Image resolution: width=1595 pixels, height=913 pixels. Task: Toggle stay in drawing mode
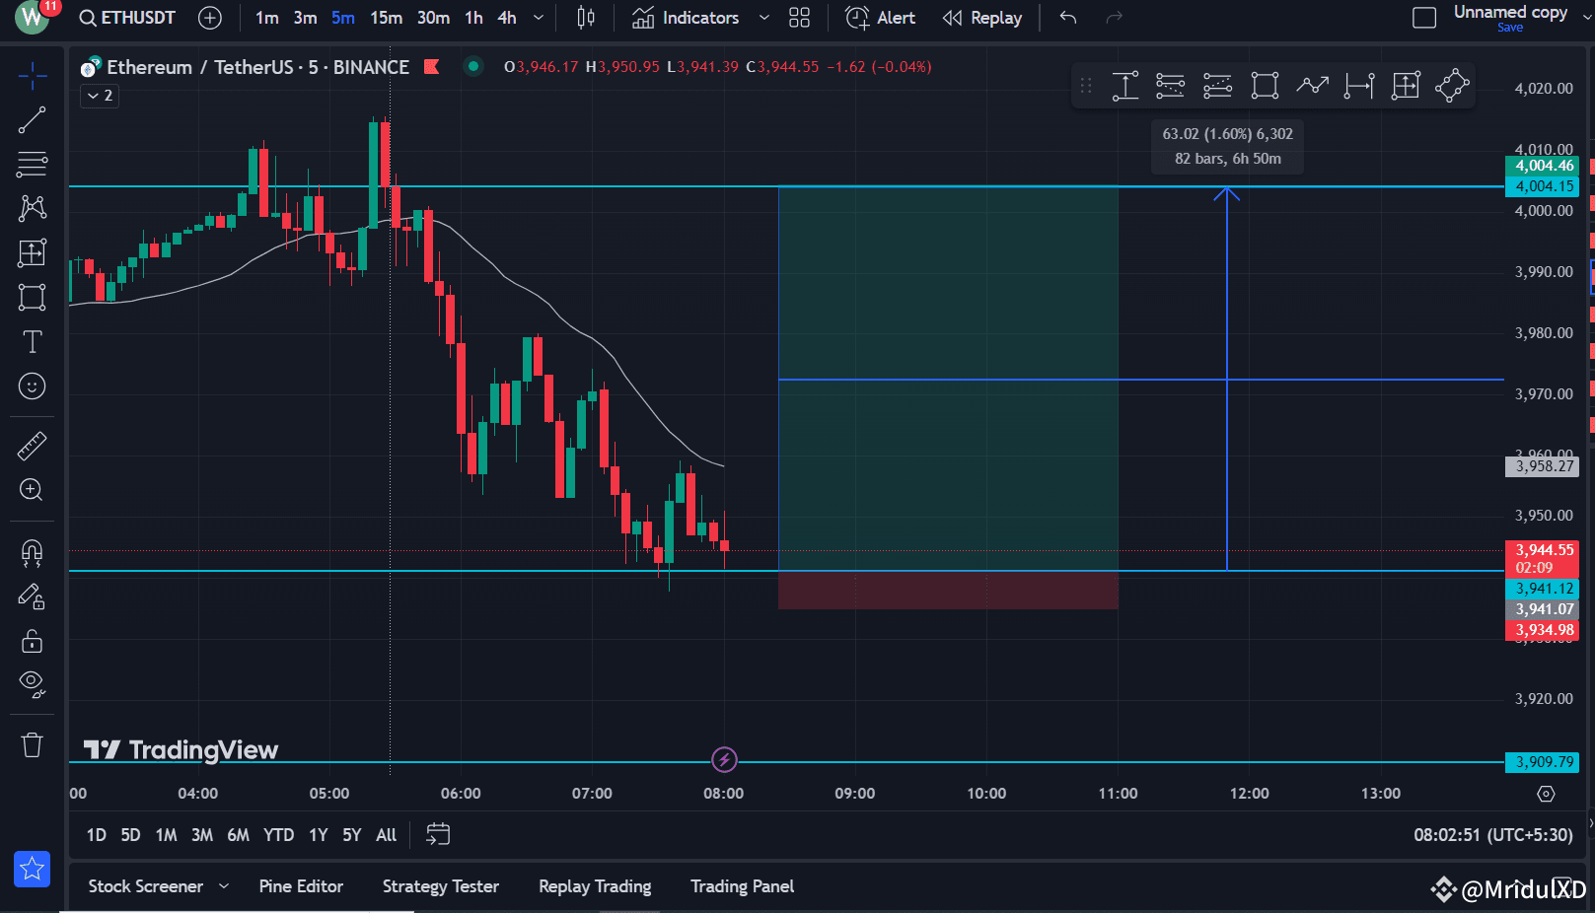32,597
